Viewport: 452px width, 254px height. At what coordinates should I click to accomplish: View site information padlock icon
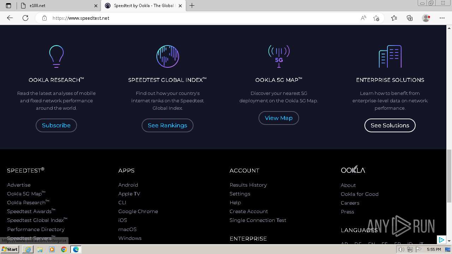44,18
